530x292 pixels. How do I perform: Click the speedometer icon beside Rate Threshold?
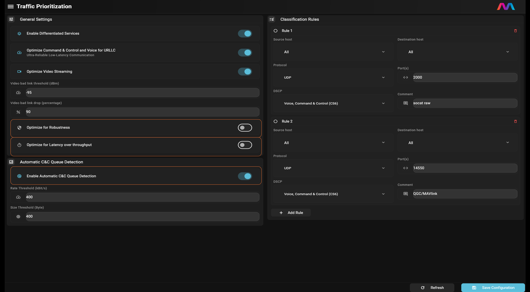pos(18,197)
